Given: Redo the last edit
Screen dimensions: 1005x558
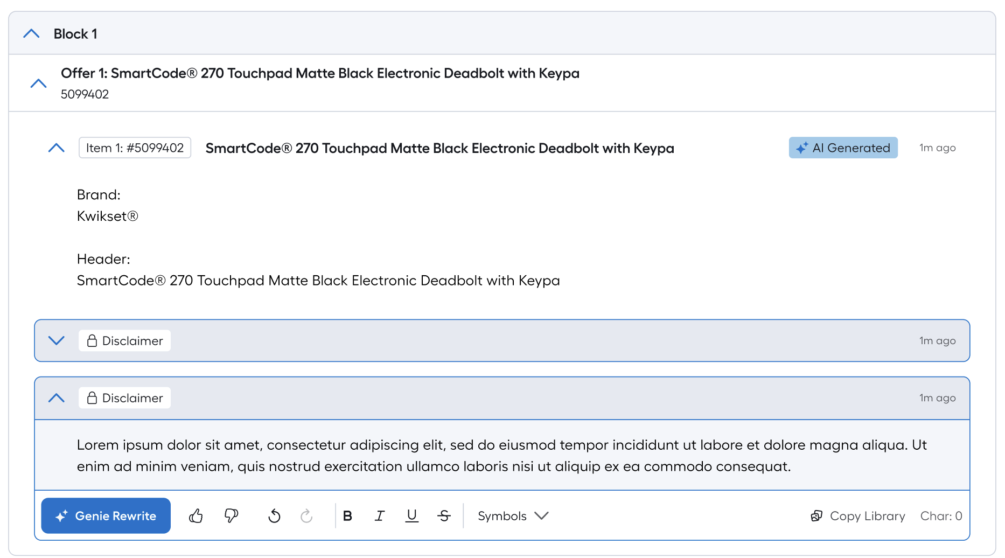Looking at the screenshot, I should pyautogui.click(x=306, y=516).
